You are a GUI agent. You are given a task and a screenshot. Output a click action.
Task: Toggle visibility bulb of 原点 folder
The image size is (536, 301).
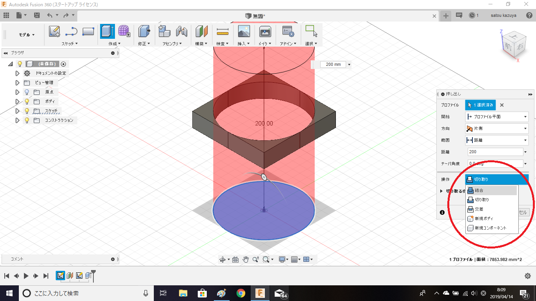click(x=27, y=92)
